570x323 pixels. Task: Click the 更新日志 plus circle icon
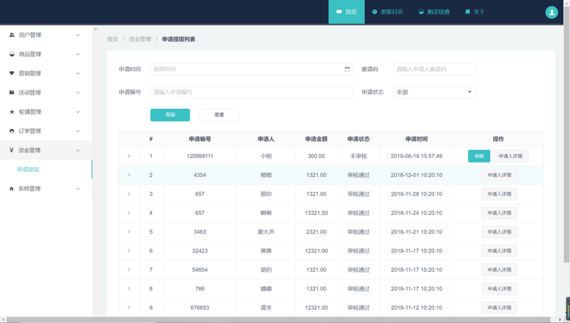(x=375, y=12)
